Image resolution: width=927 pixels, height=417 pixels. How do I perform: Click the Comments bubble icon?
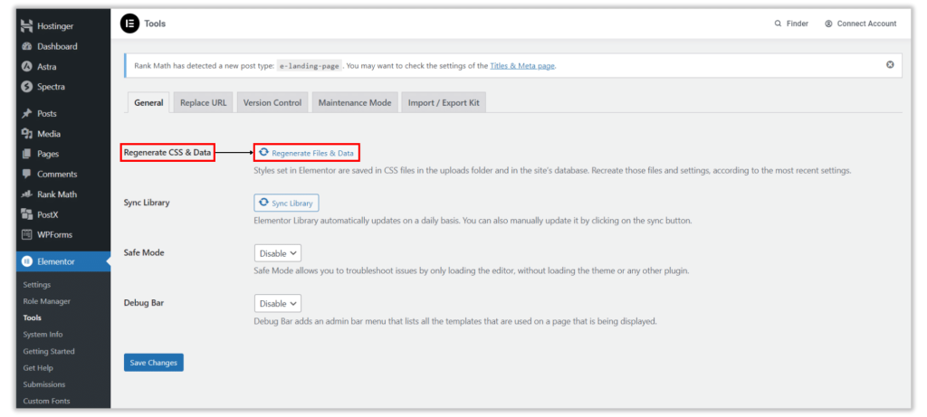point(26,175)
